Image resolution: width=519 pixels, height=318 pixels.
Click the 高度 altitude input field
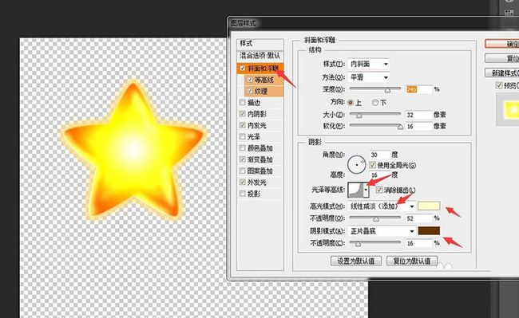pos(380,175)
